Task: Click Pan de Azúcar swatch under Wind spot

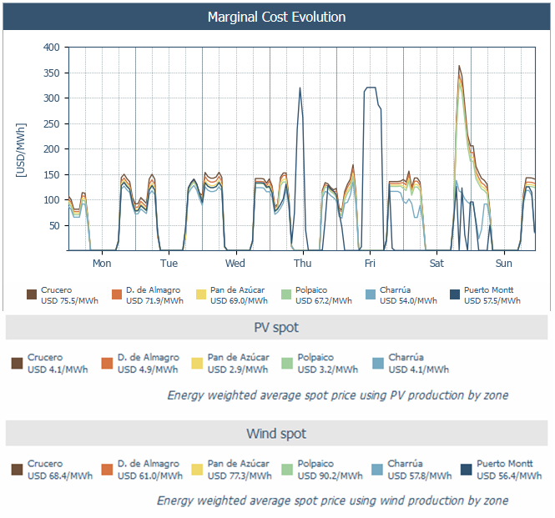Action: tap(197, 470)
